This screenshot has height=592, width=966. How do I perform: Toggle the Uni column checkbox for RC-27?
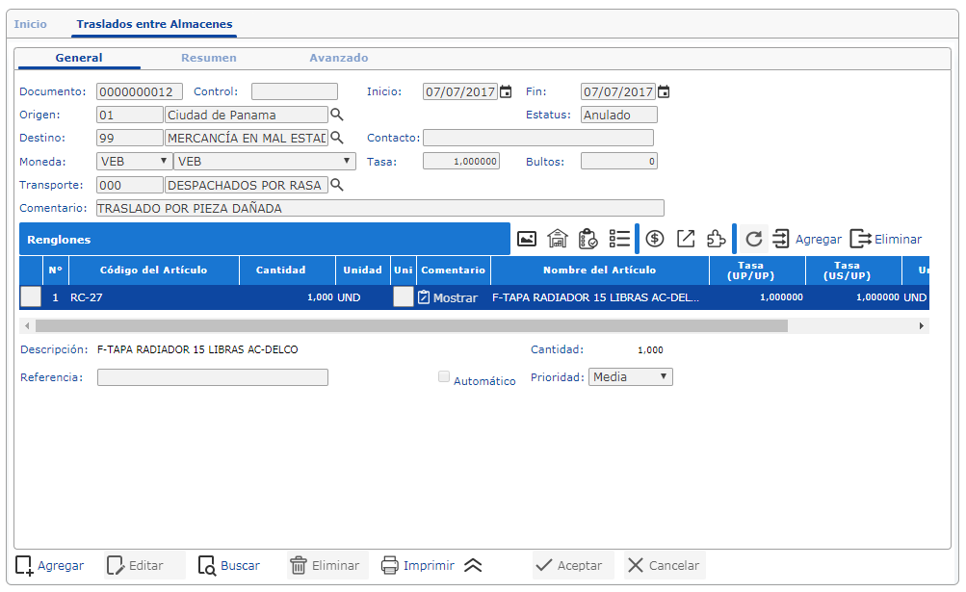[403, 297]
